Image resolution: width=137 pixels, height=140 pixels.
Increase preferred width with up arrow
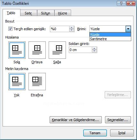(x=71, y=28)
